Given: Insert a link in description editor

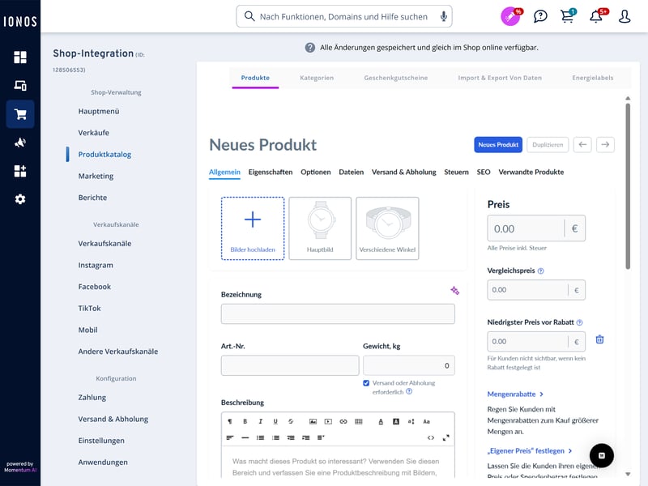Looking at the screenshot, I should pos(343,421).
